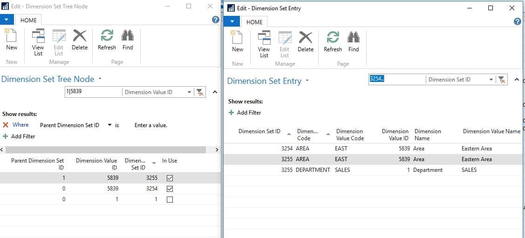525x238 pixels.
Task: Select HOME tab in Tree Node window
Action: point(28,20)
